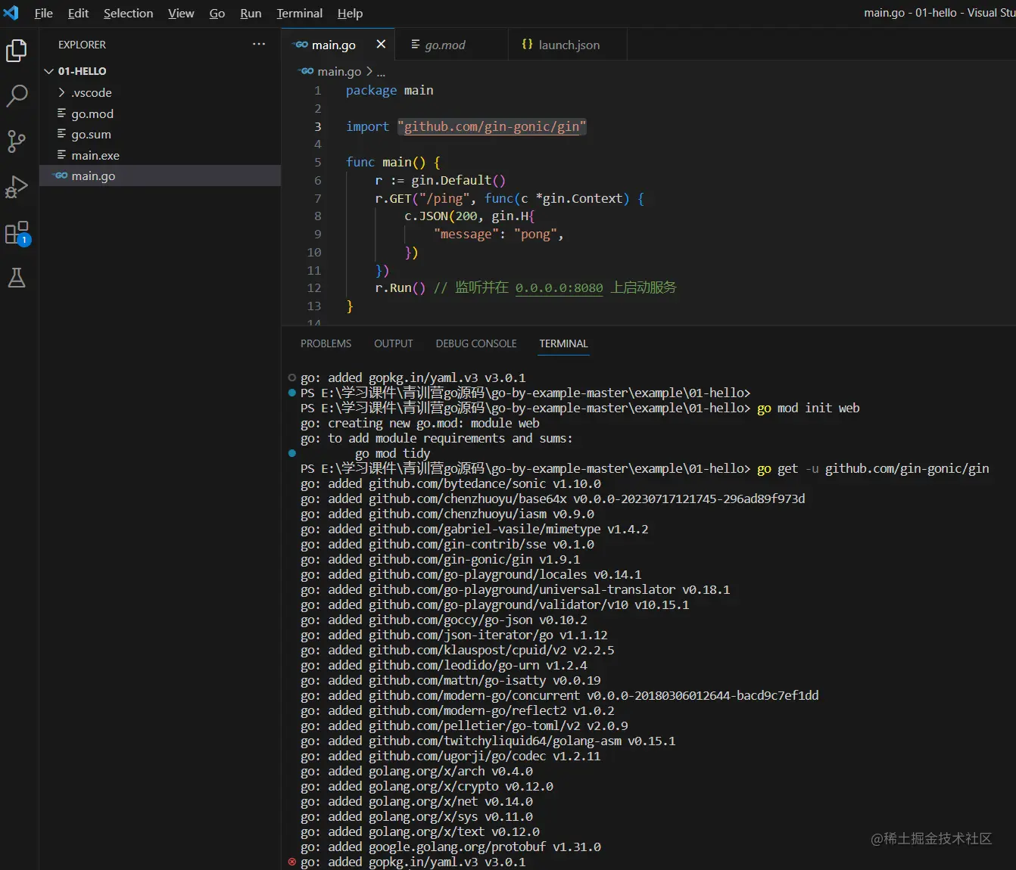Click the "message": "pong" code line
The width and height of the screenshot is (1016, 870).
tap(499, 234)
